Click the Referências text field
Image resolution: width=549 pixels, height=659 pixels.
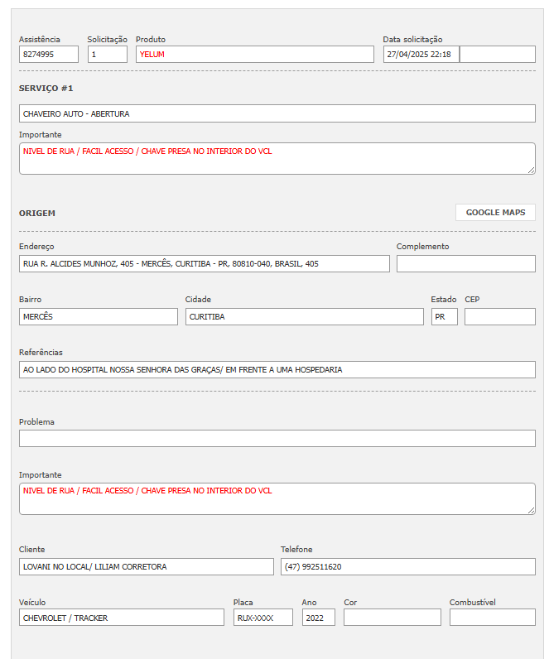[277, 370]
